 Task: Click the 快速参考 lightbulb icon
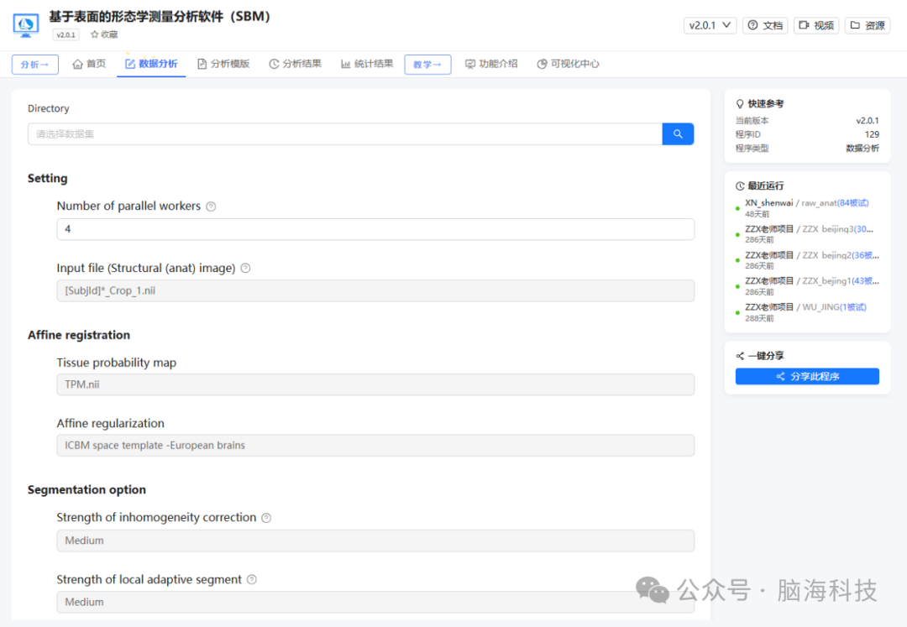click(740, 104)
